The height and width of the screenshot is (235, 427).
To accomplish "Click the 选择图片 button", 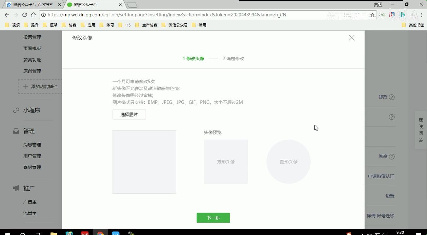I will pos(129,115).
